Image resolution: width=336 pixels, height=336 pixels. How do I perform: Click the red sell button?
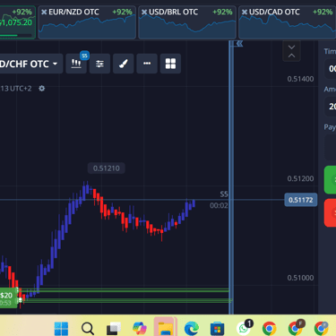click(x=330, y=213)
